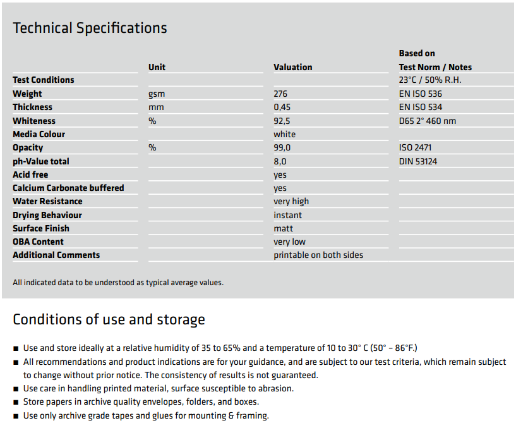Click the Calcium Carbonate buffered label
The width and height of the screenshot is (516, 423).
click(68, 188)
